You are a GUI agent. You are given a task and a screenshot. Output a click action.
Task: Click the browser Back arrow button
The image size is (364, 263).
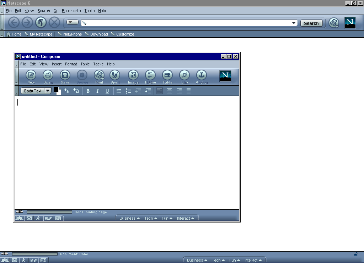pos(14,22)
